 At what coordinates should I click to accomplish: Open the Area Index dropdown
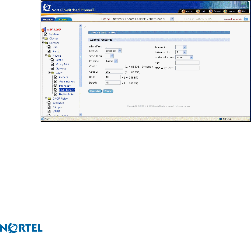pos(112,56)
